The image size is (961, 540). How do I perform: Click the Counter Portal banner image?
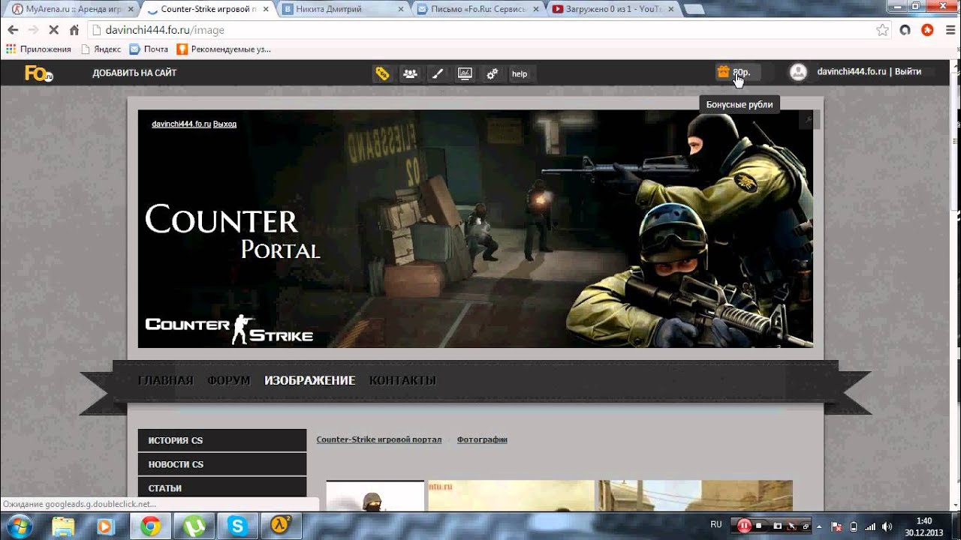pos(475,229)
